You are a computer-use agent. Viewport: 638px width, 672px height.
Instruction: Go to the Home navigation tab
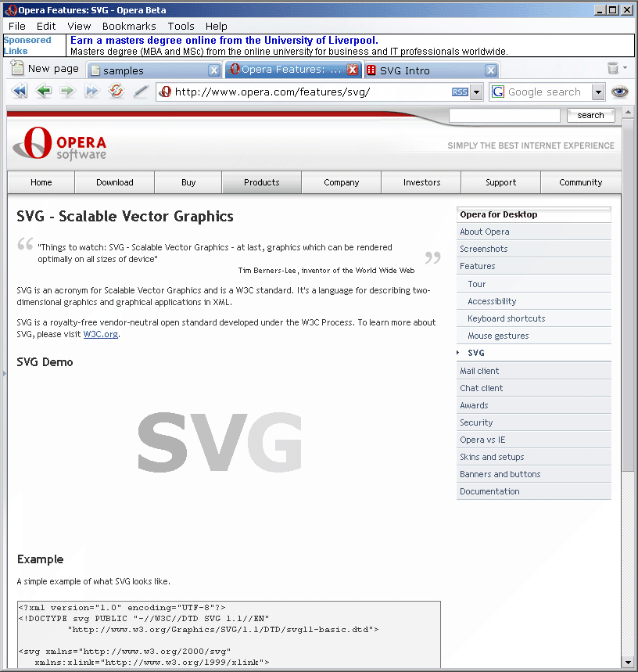(41, 182)
